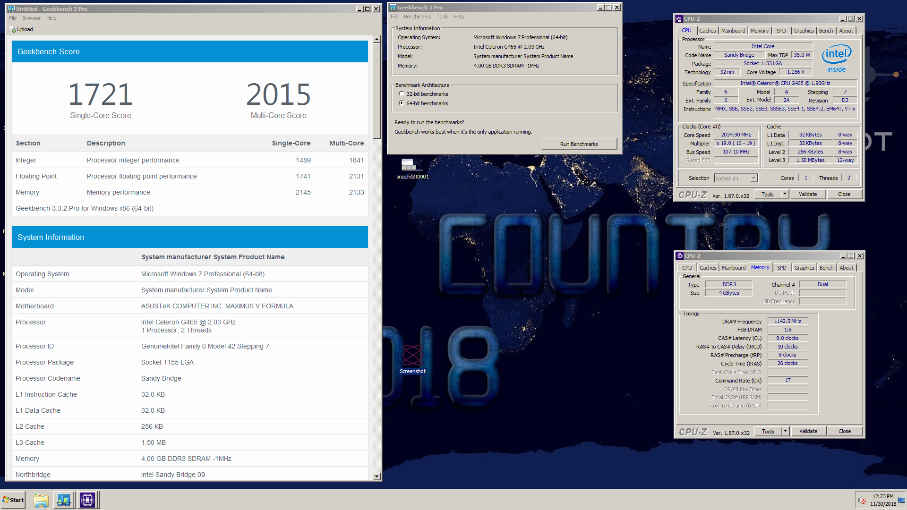Click the single-core score 1721
Image resolution: width=907 pixels, height=510 pixels.
click(100, 95)
